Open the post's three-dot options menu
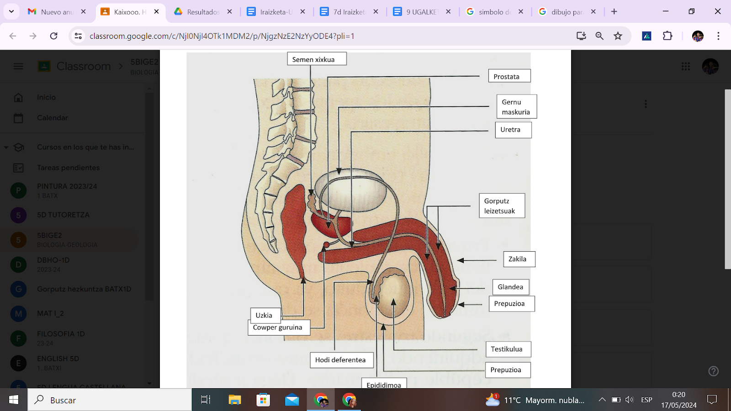 click(646, 104)
